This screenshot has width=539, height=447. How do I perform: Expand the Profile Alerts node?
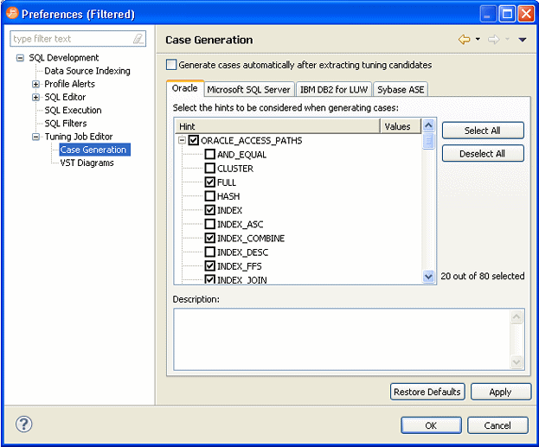(35, 84)
